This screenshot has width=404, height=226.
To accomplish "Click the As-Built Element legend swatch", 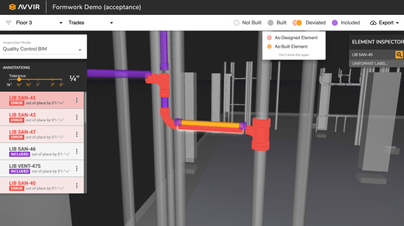I will click(270, 46).
